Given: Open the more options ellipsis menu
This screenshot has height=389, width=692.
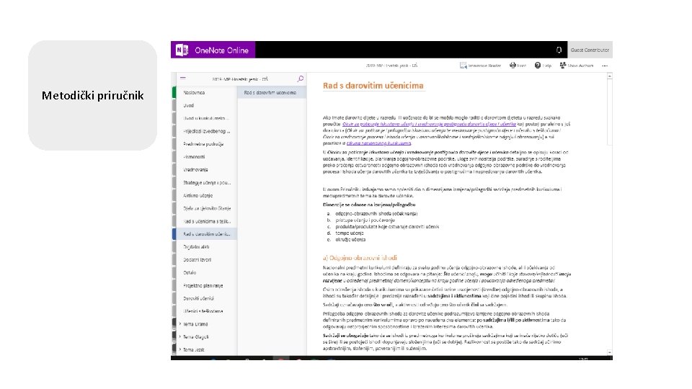Looking at the screenshot, I should (x=605, y=66).
